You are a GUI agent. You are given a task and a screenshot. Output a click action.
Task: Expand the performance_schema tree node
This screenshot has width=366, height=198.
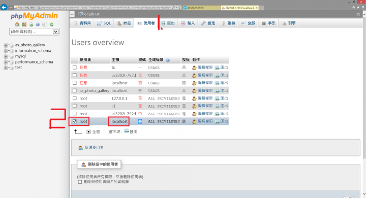click(x=6, y=62)
